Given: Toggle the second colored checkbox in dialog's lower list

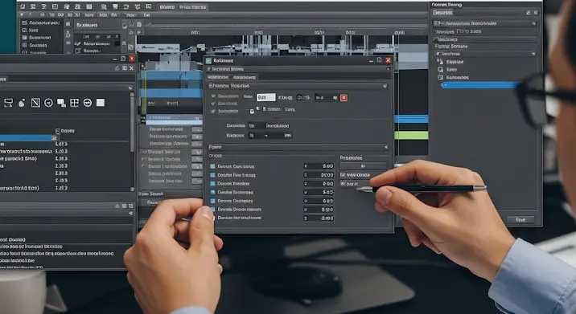Looking at the screenshot, I should point(212,175).
